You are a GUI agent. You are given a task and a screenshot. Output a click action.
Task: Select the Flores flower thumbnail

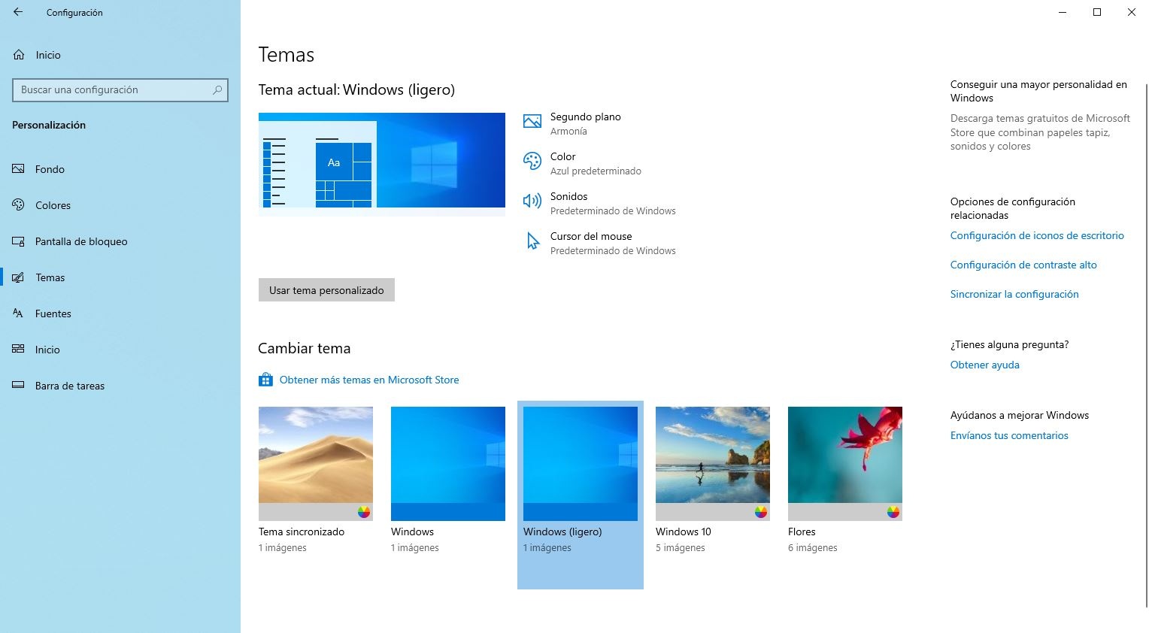click(x=845, y=464)
